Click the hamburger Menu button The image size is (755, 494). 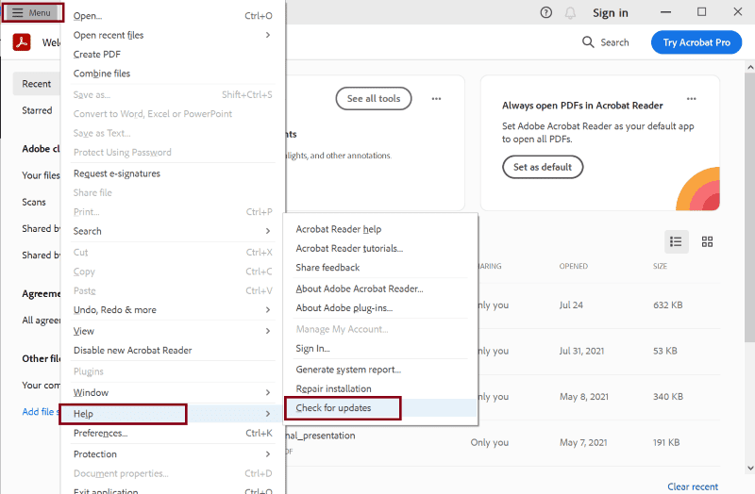32,12
